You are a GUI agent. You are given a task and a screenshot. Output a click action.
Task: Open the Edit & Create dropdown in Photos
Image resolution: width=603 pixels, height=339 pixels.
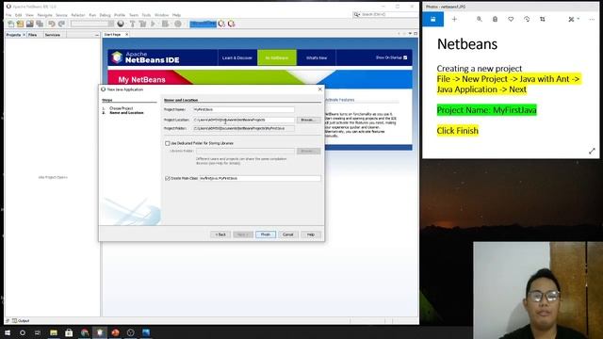pyautogui.click(x=574, y=19)
